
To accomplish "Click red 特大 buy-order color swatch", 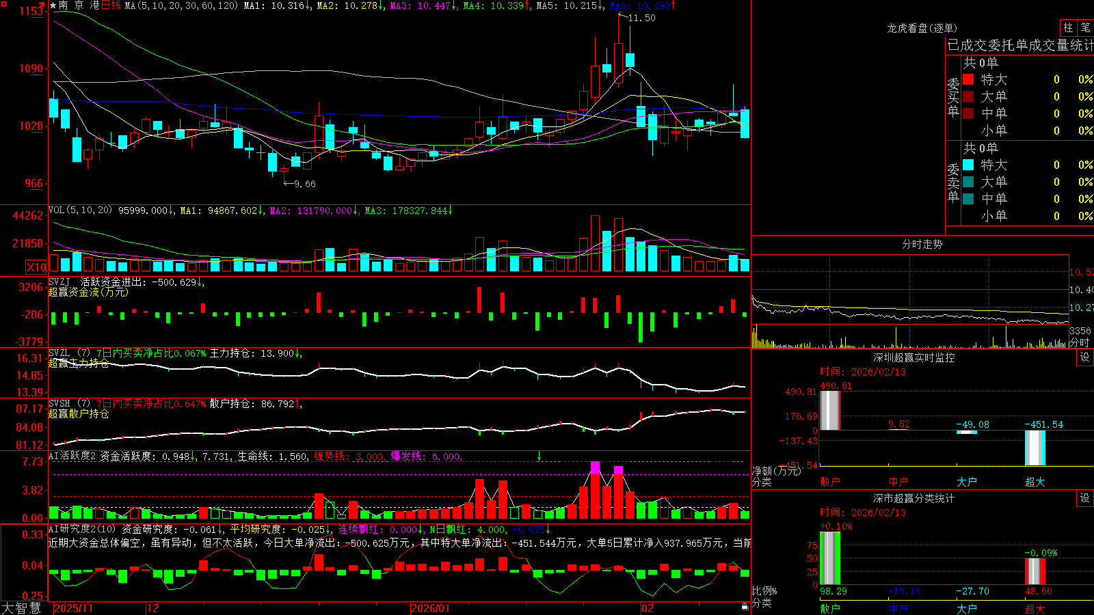I will [x=968, y=79].
